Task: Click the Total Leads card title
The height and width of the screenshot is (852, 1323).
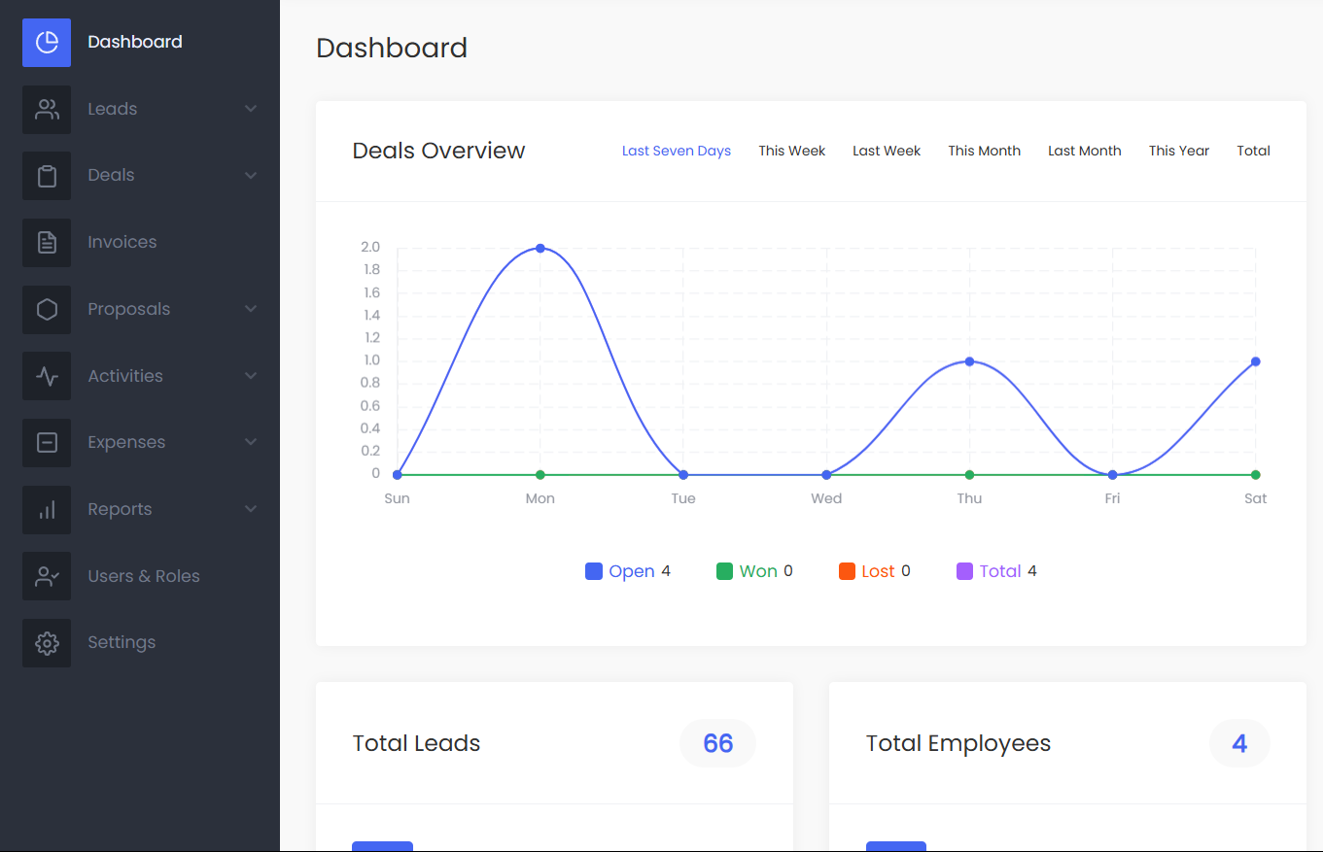Action: point(416,743)
